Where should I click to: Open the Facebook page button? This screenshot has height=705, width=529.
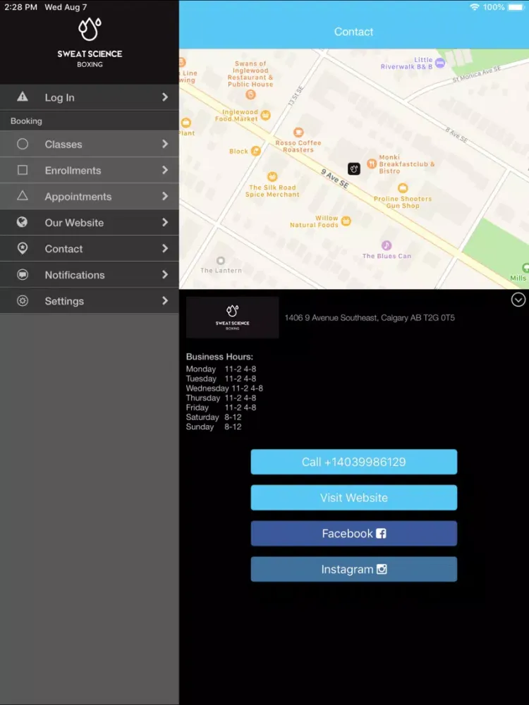pos(353,533)
